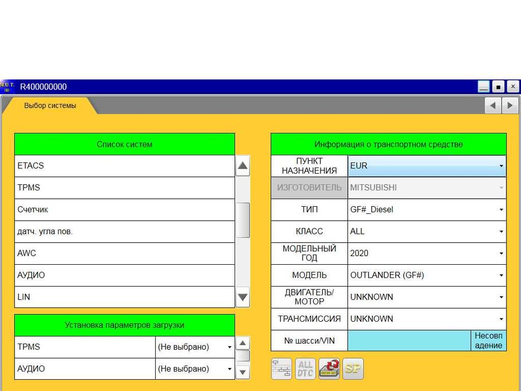
Task: Click the ИЗГОТОВИТЕЛЬ label cell
Action: 309,188
